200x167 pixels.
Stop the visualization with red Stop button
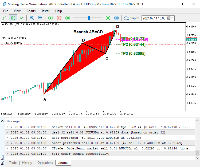tap(59, 18)
